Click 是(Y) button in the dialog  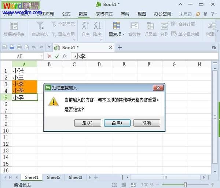coord(88,123)
